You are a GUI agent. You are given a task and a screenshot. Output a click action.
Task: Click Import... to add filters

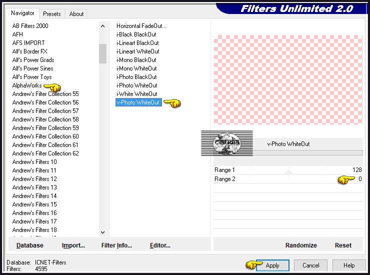[73, 245]
